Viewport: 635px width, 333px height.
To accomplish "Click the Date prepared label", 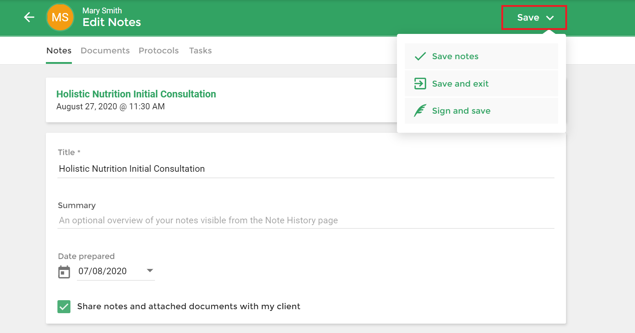I will [86, 256].
